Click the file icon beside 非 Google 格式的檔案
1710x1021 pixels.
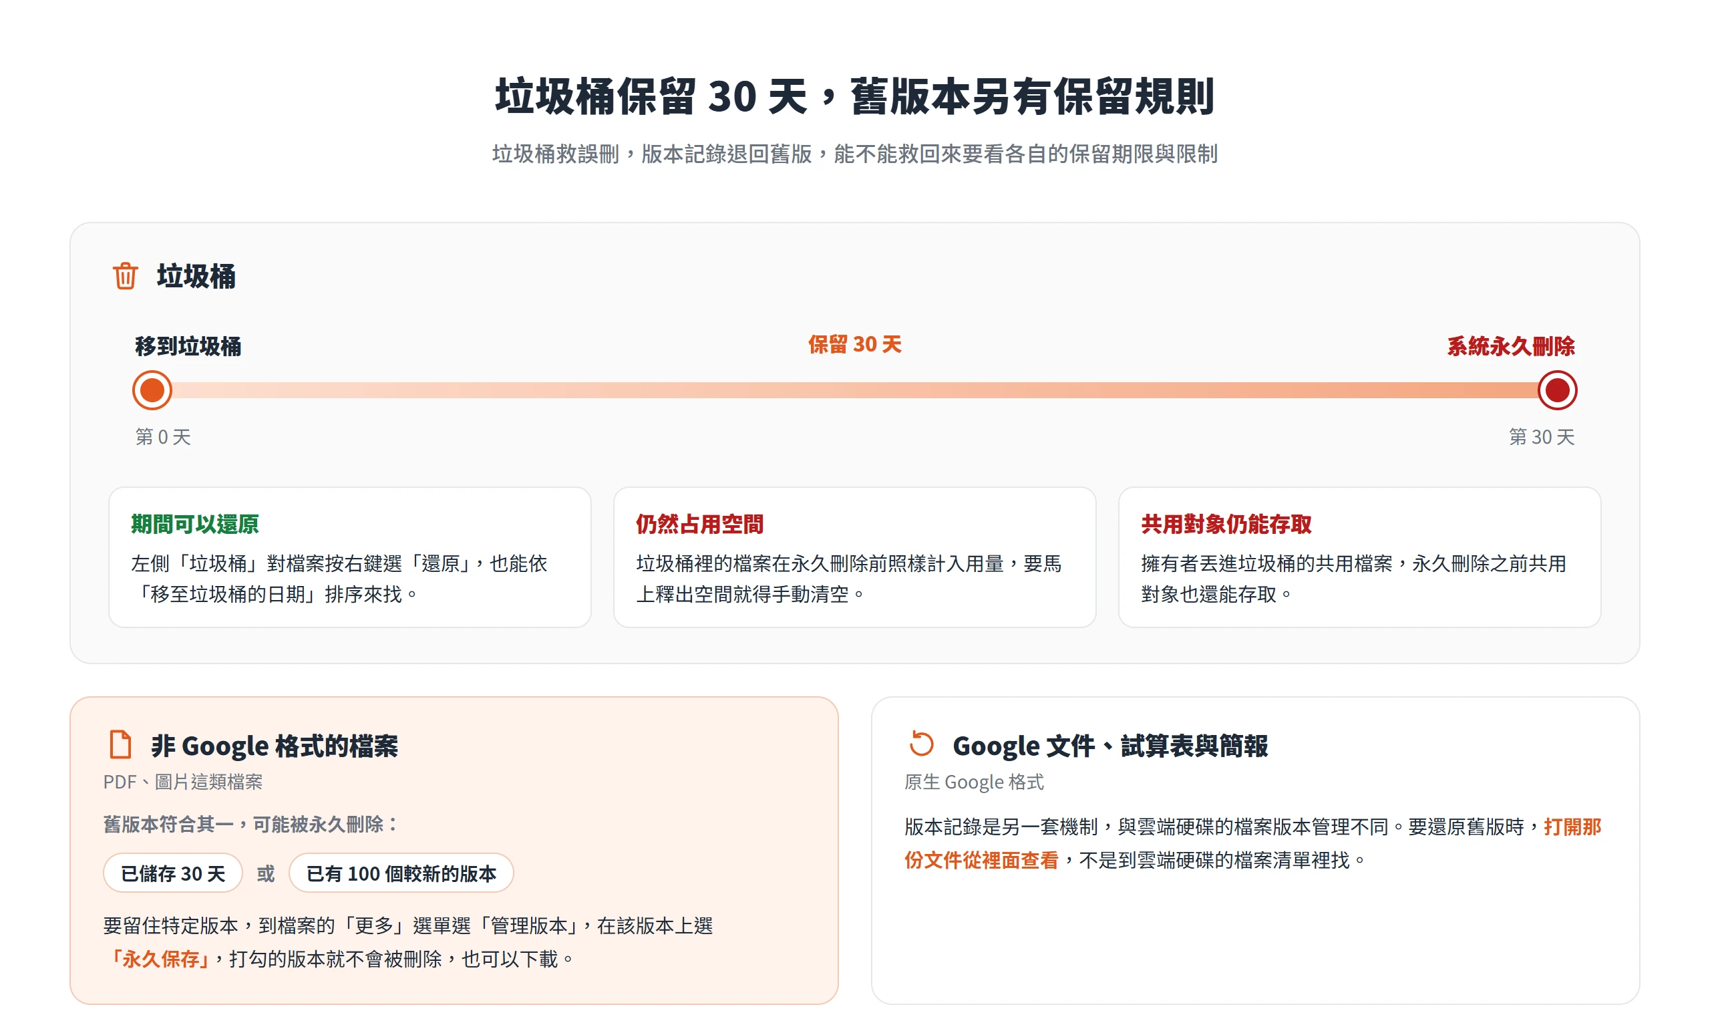pos(120,744)
